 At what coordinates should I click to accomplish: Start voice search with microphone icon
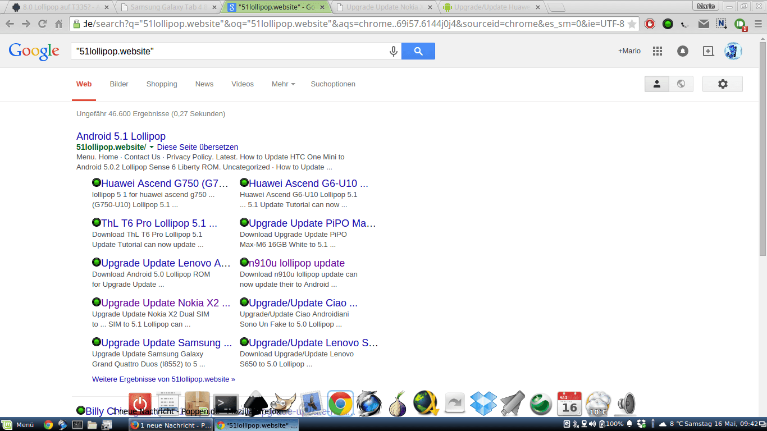394,51
